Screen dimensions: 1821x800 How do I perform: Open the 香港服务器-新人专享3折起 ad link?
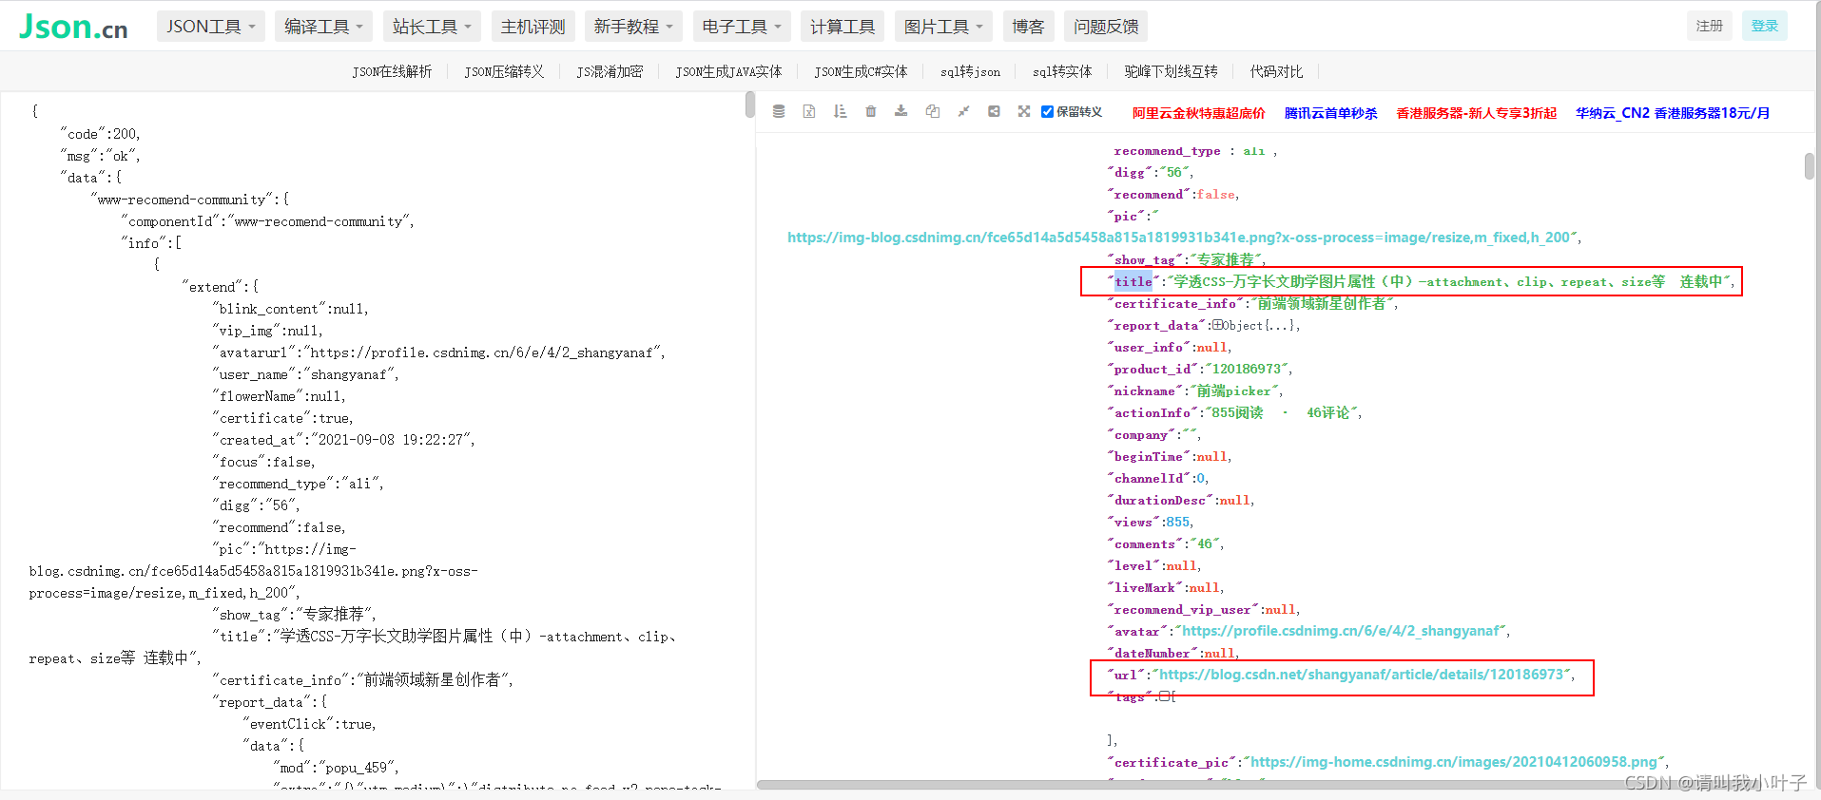[x=1476, y=112]
